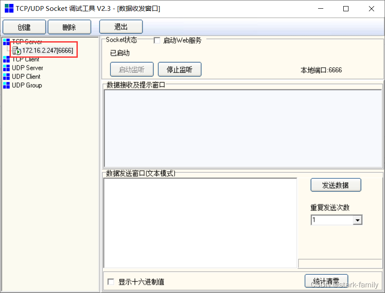Select the TCP Client entry in the tree
Screen dimensions: 385x293
coord(26,59)
